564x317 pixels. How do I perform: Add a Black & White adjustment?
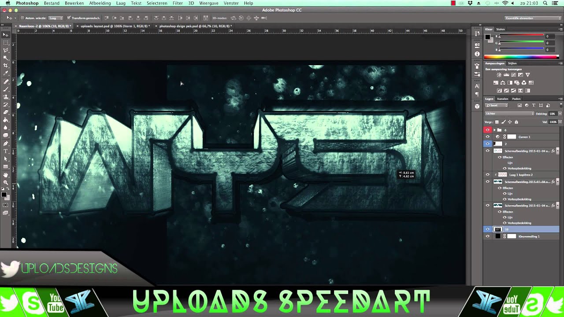tap(510, 83)
